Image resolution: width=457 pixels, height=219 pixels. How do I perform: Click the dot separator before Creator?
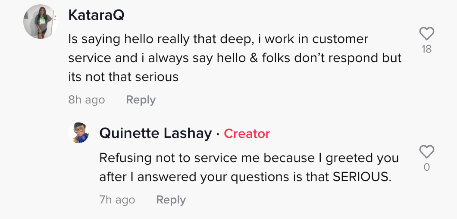click(218, 135)
